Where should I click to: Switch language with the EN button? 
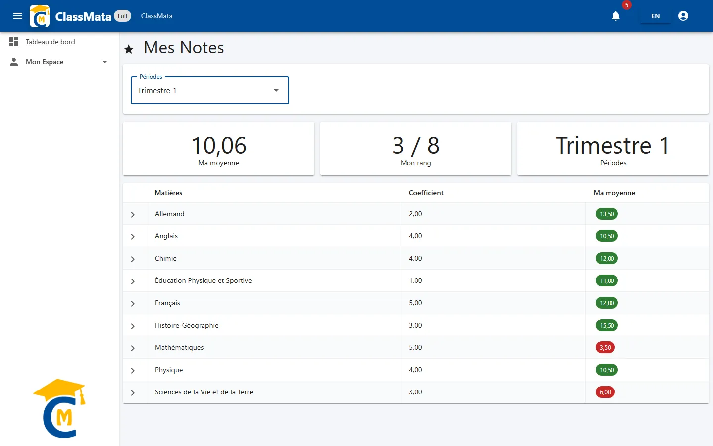[655, 16]
